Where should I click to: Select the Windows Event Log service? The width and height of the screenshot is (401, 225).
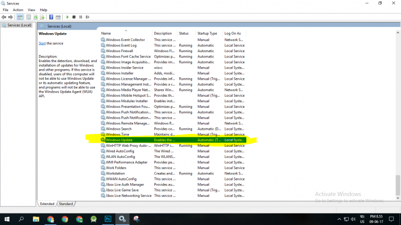coord(173,45)
